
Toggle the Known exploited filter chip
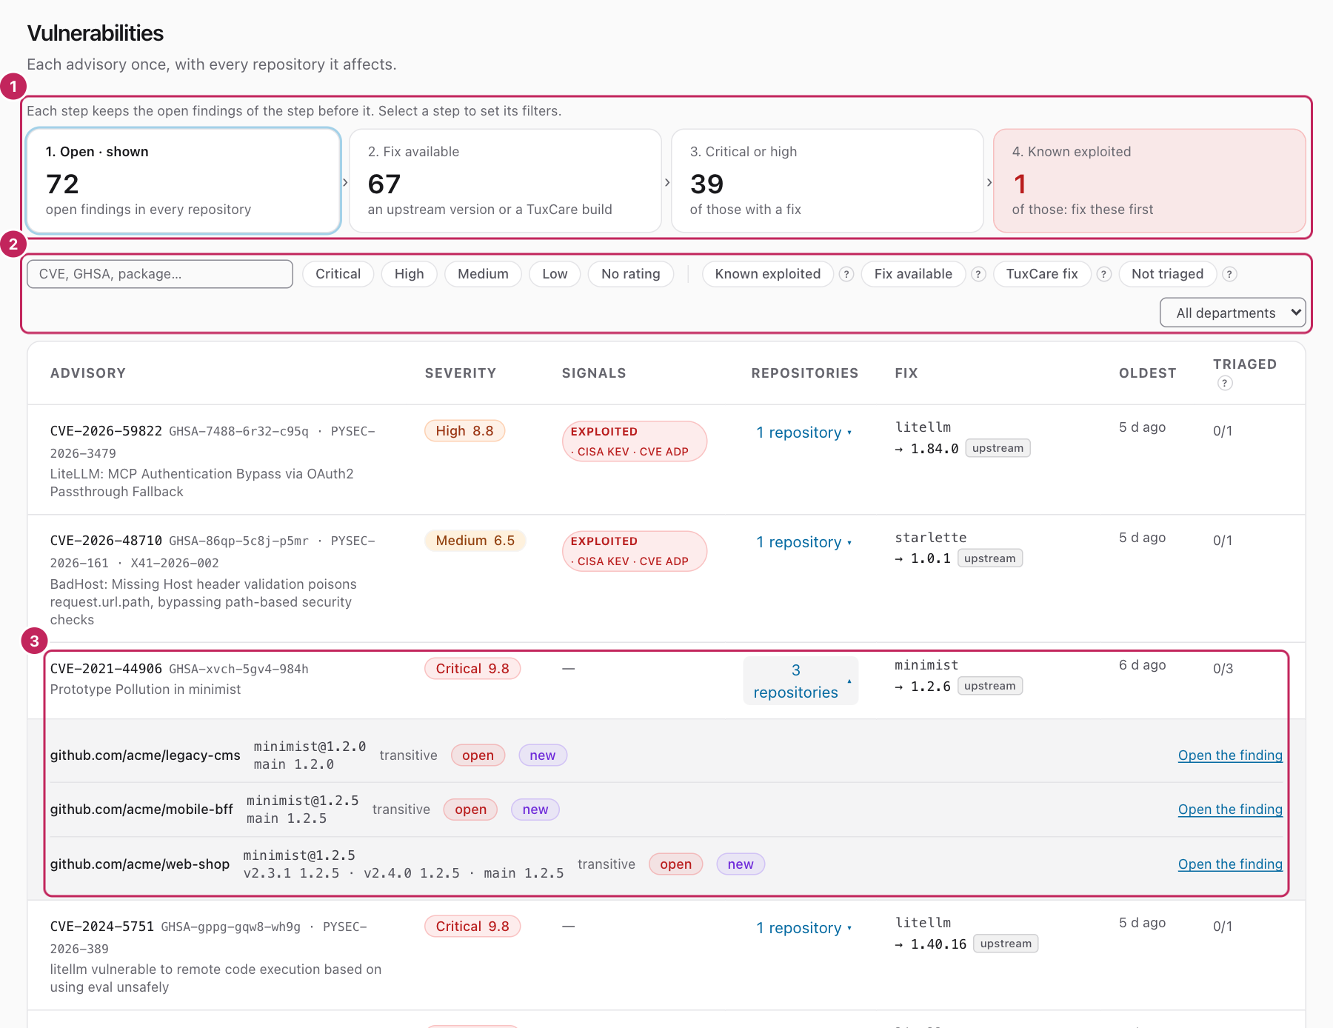point(768,274)
